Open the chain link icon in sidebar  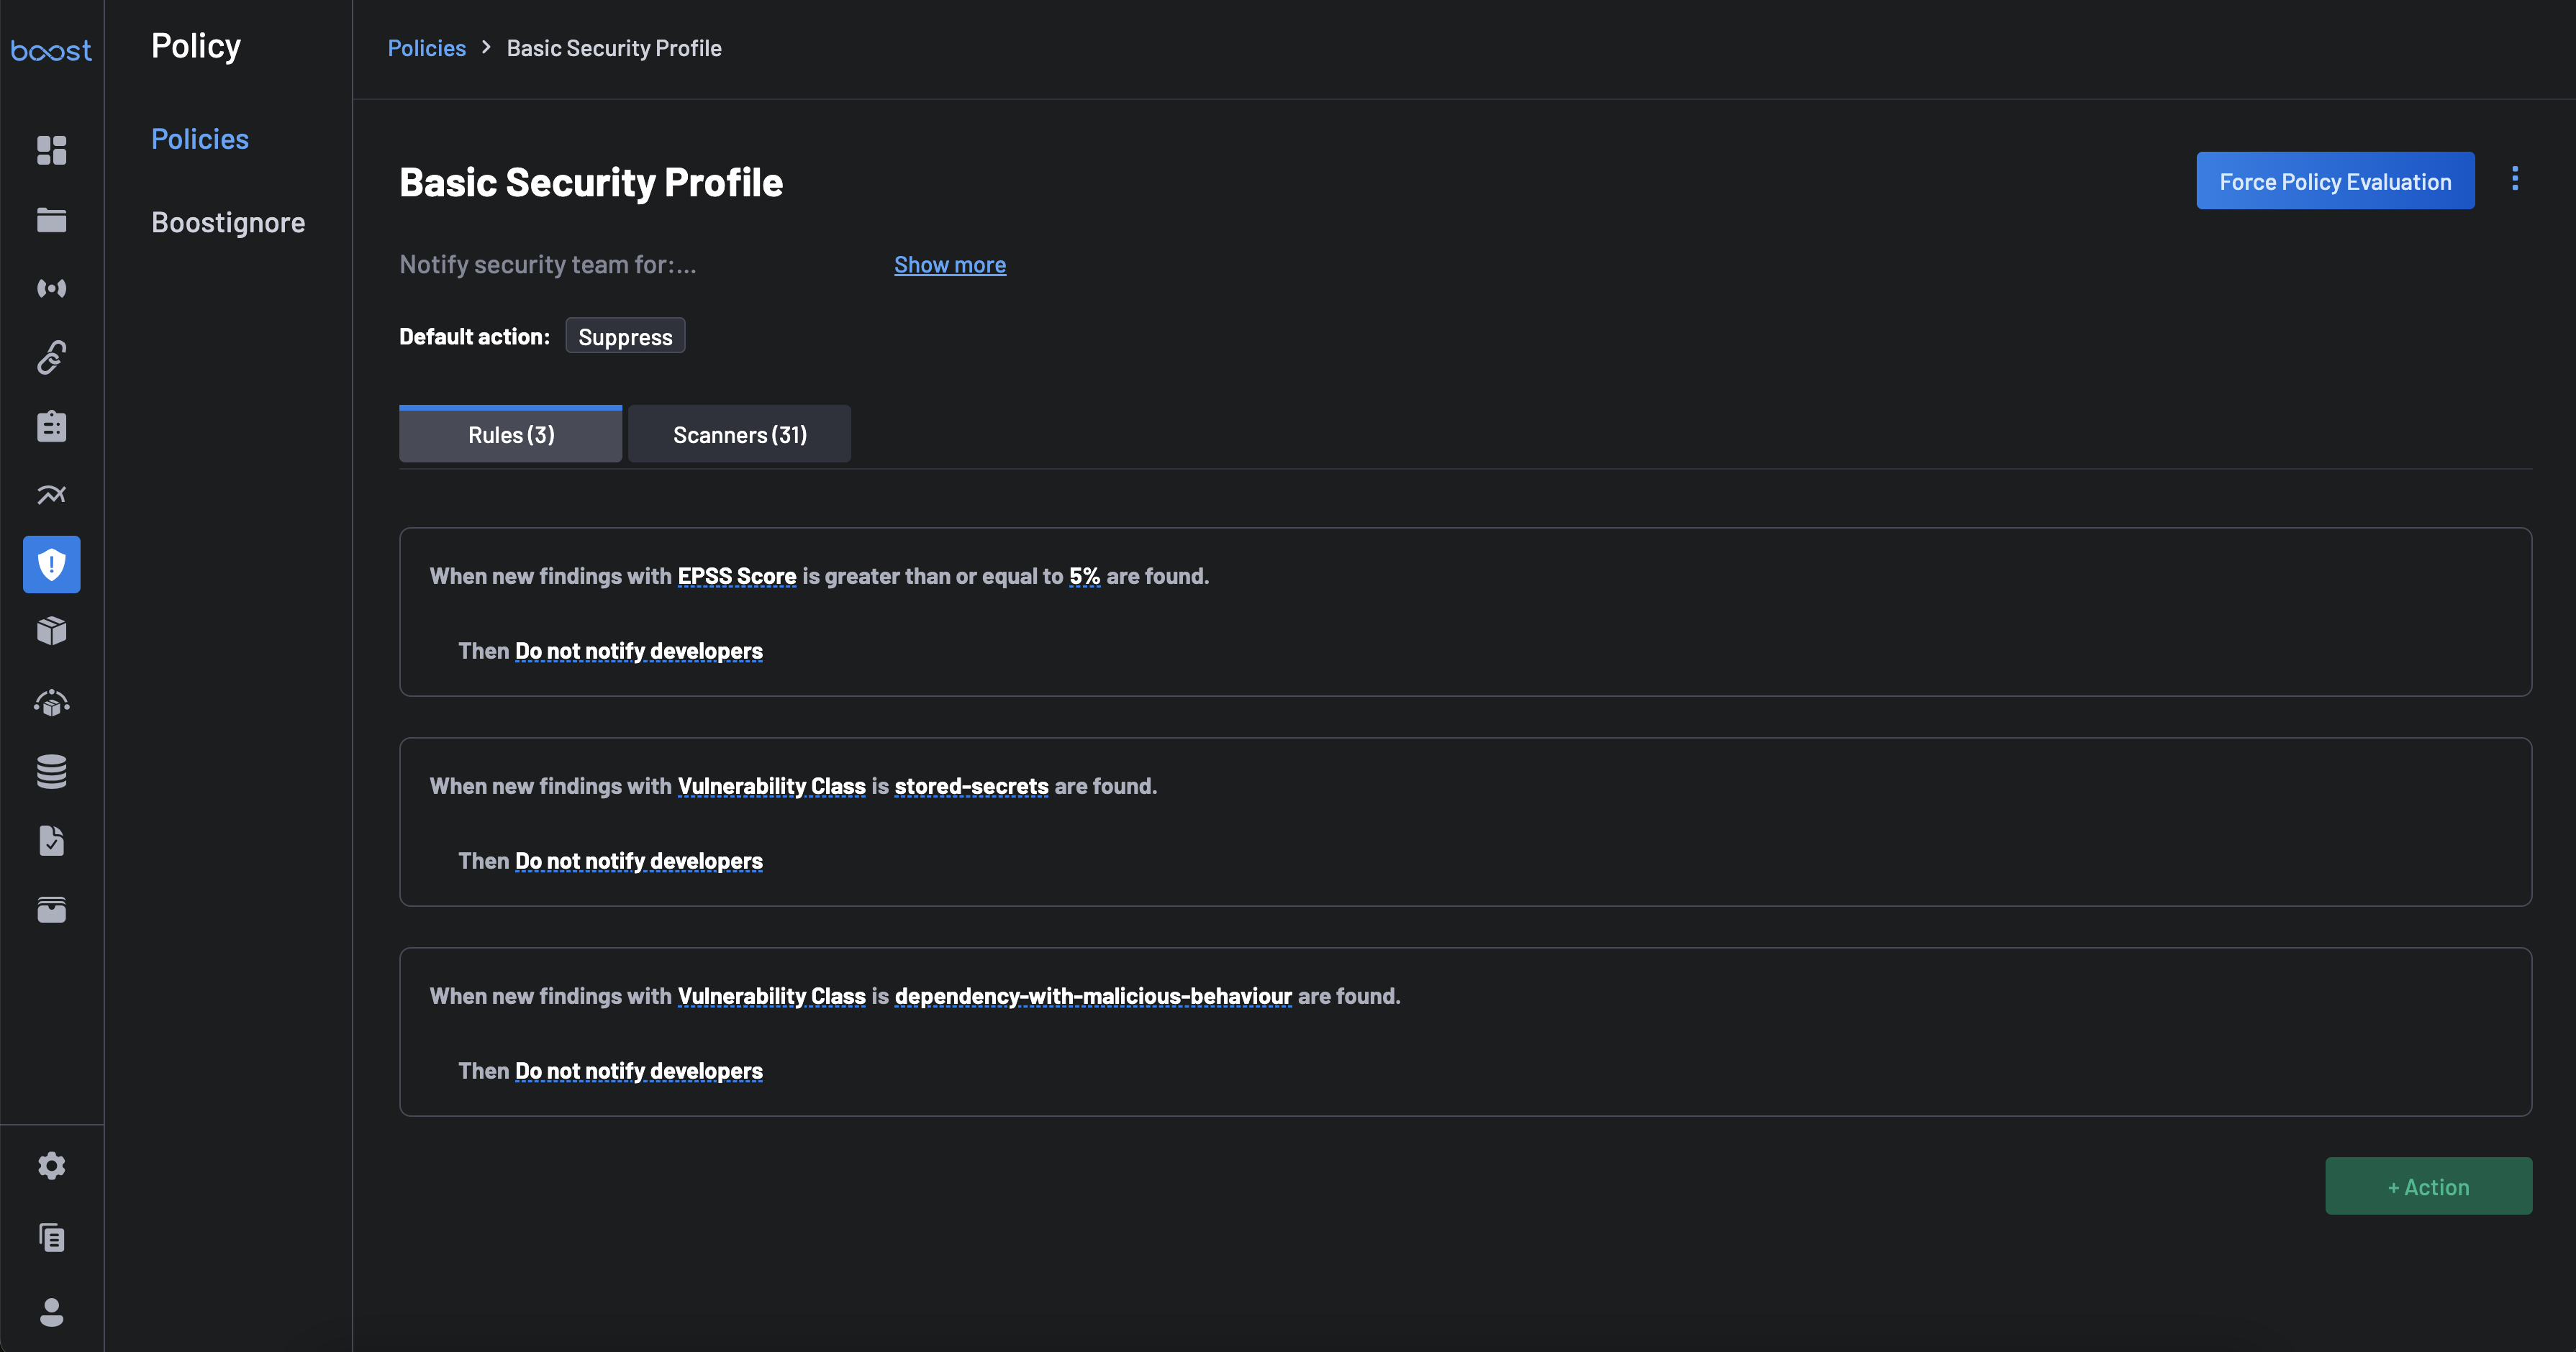[51, 357]
